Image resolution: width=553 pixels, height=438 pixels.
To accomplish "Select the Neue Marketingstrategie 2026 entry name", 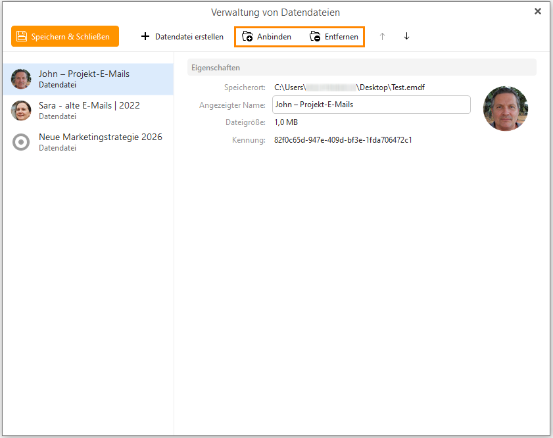I will point(100,137).
